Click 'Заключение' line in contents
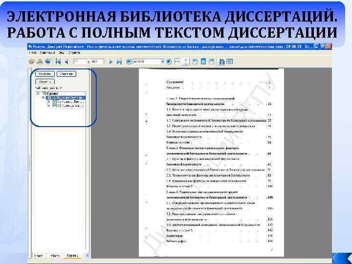Screen dimensions: 352x264 pos(175,236)
